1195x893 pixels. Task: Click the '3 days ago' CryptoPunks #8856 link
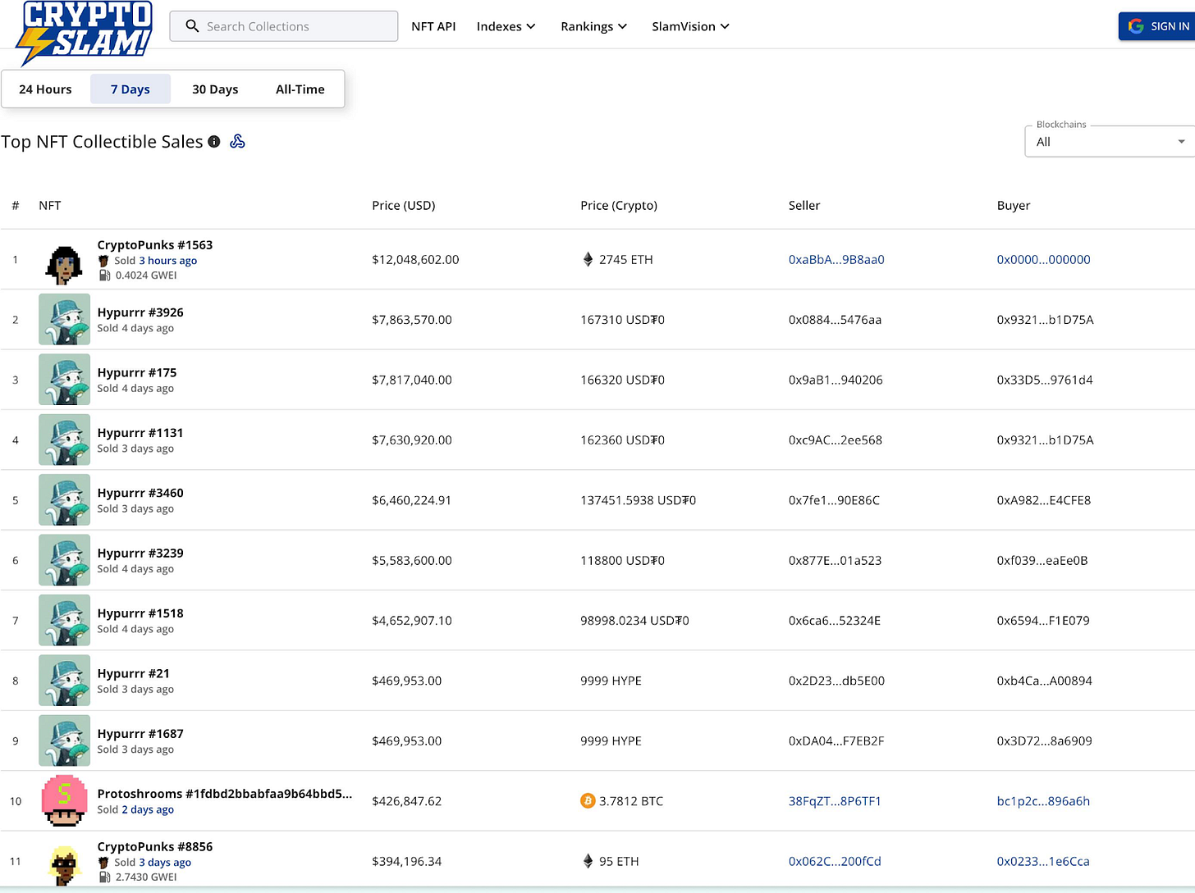click(x=165, y=863)
